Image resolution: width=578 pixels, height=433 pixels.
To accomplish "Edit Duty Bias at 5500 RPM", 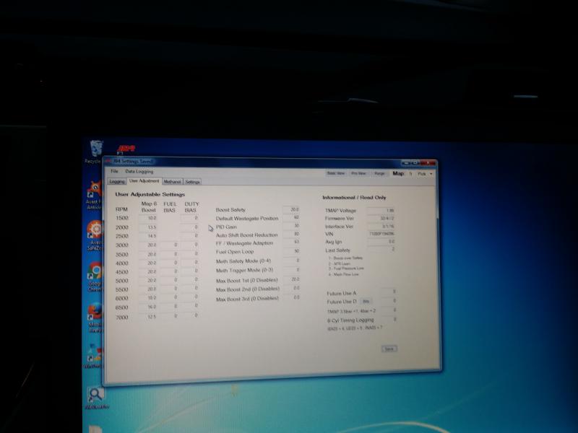I will [191, 289].
